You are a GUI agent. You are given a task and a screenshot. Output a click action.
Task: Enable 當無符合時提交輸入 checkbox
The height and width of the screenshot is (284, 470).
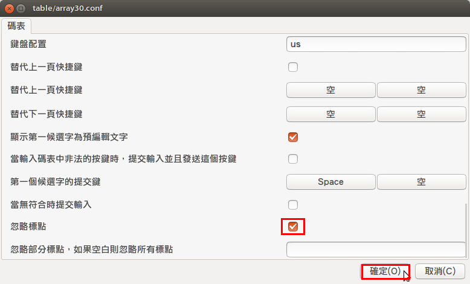click(x=293, y=205)
